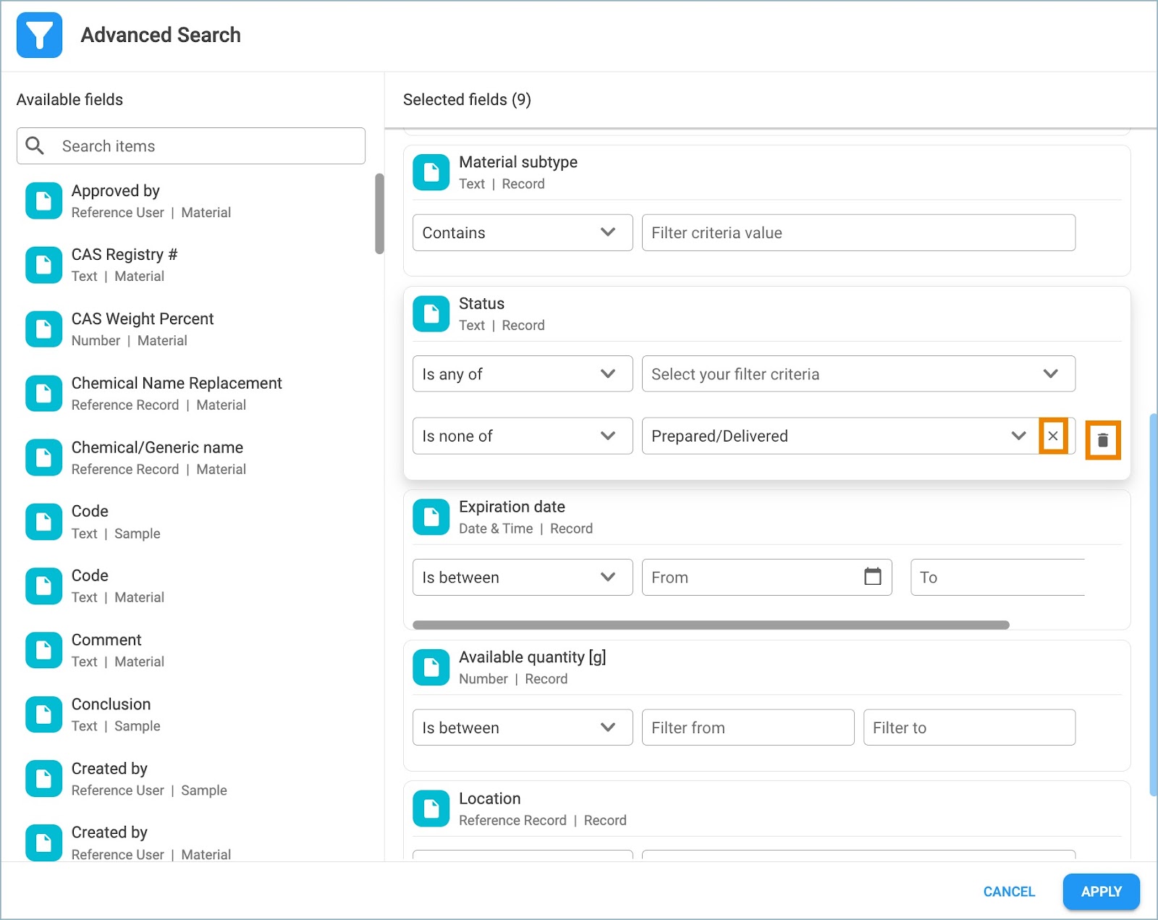Click the Comment field name
1158x920 pixels.
[x=106, y=640]
